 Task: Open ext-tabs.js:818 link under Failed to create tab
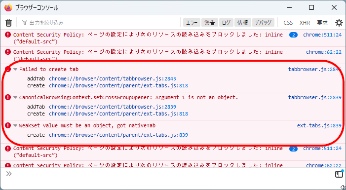click(x=118, y=85)
